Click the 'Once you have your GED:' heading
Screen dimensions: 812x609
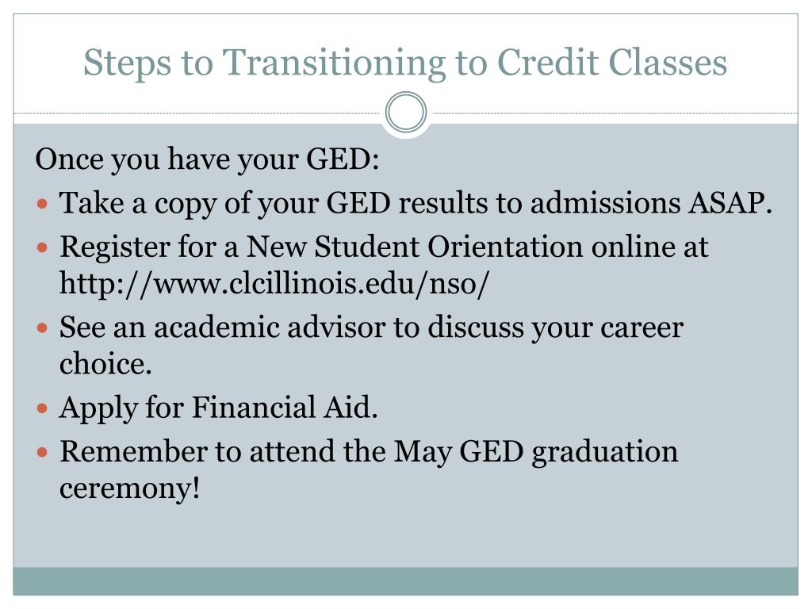(207, 159)
